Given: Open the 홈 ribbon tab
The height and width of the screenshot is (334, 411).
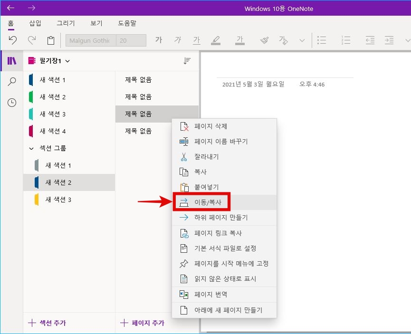Looking at the screenshot, I should coord(11,24).
